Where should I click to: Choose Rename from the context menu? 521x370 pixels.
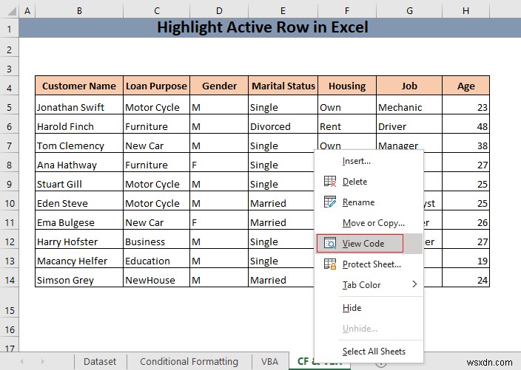point(369,202)
